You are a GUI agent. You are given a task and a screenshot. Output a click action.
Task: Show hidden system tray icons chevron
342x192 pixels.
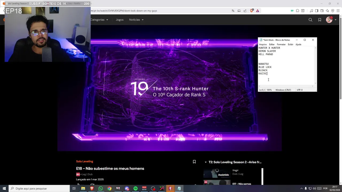click(x=301, y=189)
